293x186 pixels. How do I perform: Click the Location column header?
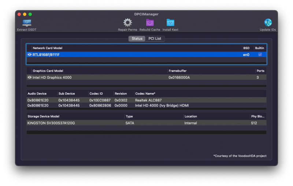(191, 116)
